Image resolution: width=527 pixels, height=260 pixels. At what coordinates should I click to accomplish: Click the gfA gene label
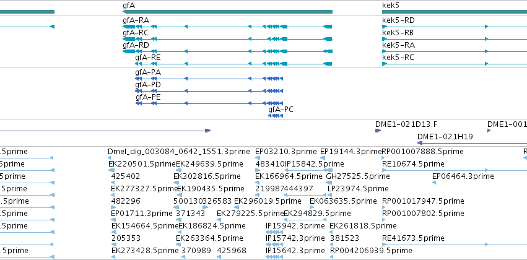[x=129, y=6]
